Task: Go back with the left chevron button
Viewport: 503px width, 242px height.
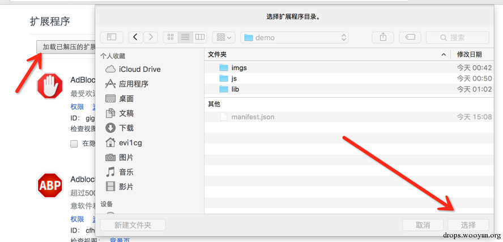Action: (x=136, y=37)
